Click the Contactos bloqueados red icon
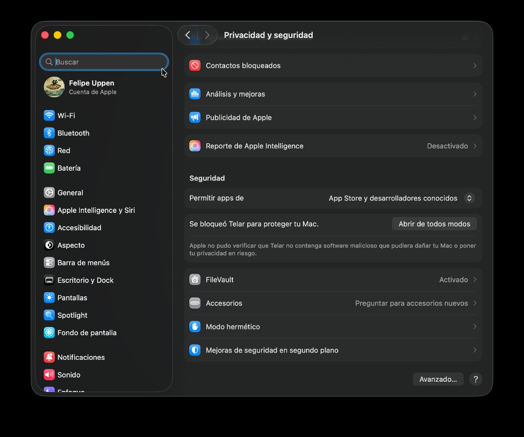524x437 pixels. pyautogui.click(x=195, y=65)
